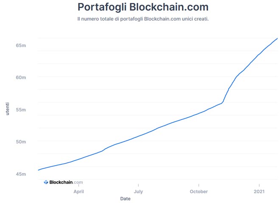Click the x-axis tick mark above October

[199, 186]
